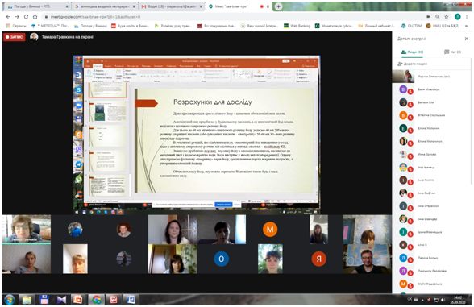474x307 pixels.
Task: Open the Сервисы apps bookmark
Action: (x=16, y=26)
